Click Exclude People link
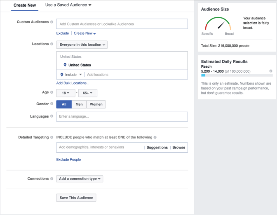277x215 pixels. click(68, 159)
